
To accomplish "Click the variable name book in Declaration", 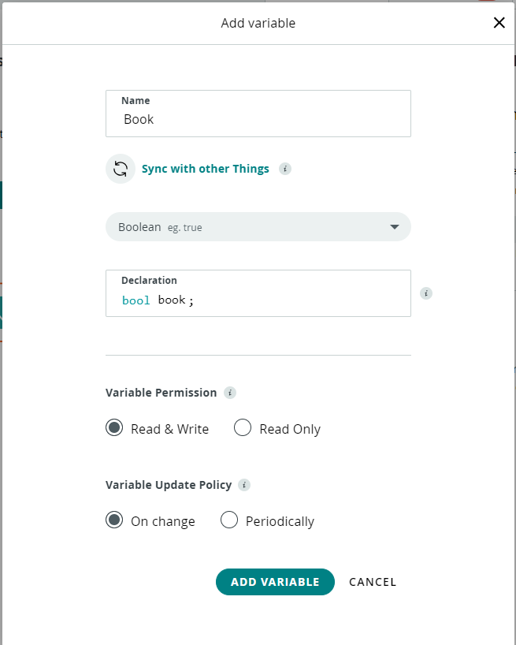I will click(172, 300).
